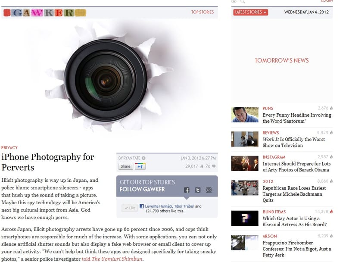Expand the Latest Stories dropdown
This screenshot has width=349, height=262.
[251, 12]
